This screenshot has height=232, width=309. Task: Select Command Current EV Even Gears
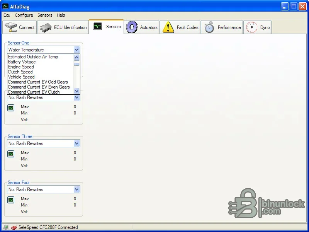(x=41, y=87)
